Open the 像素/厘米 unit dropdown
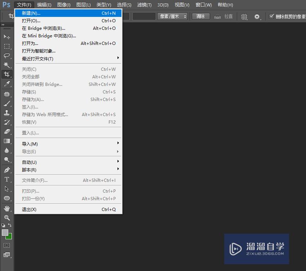306x271 pixels. click(x=172, y=16)
